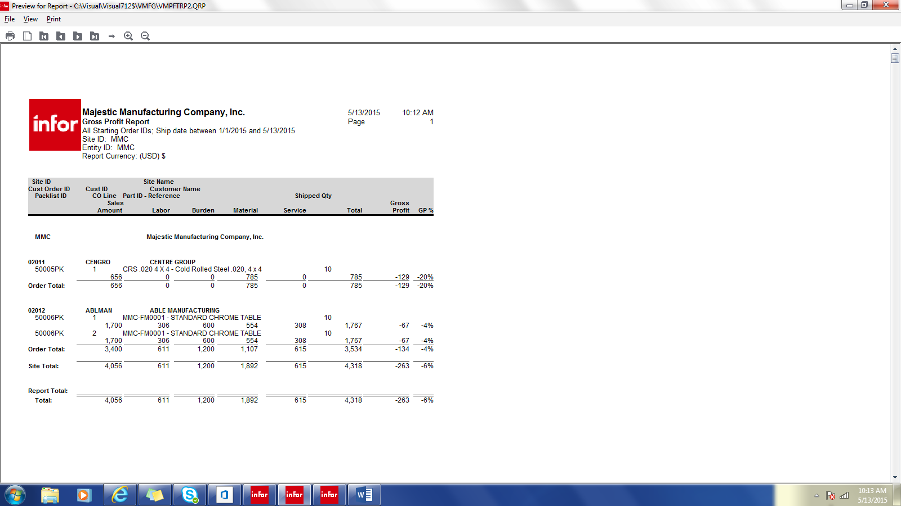The height and width of the screenshot is (506, 901).
Task: Click the Action Center flag tray icon
Action: tap(831, 495)
